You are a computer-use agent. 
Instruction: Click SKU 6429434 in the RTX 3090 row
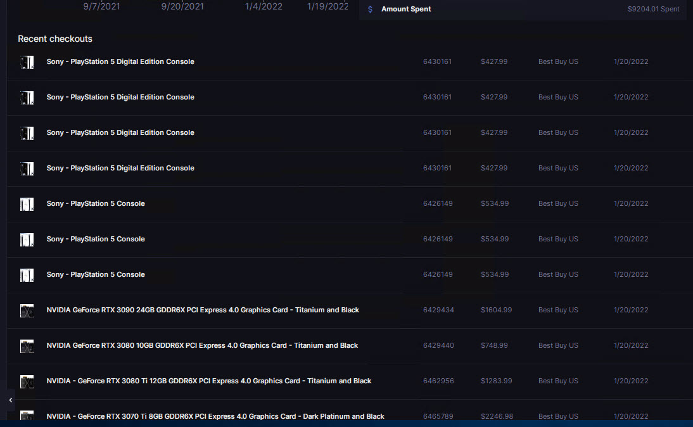coord(438,310)
